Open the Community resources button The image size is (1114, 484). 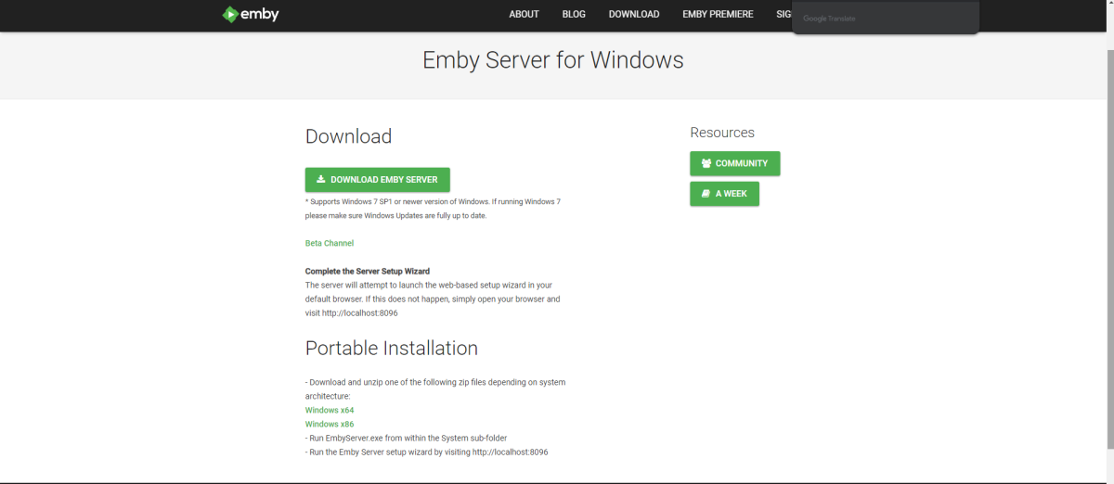coord(734,163)
